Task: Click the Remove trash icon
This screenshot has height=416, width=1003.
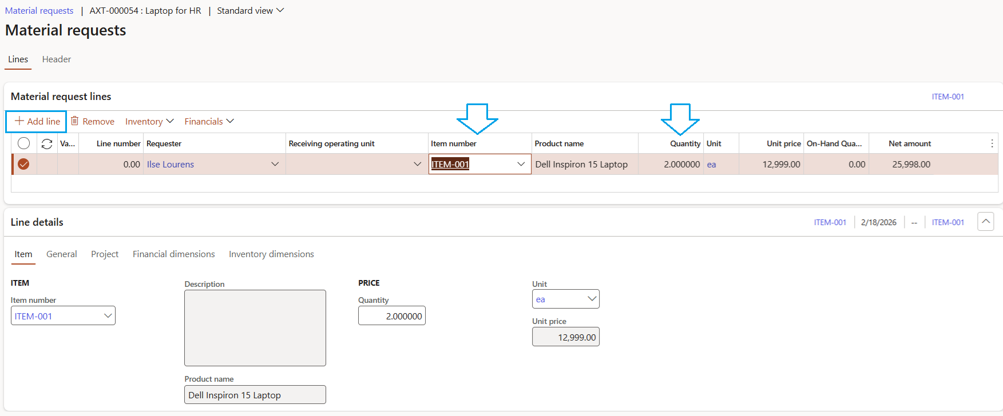Action: (x=75, y=121)
